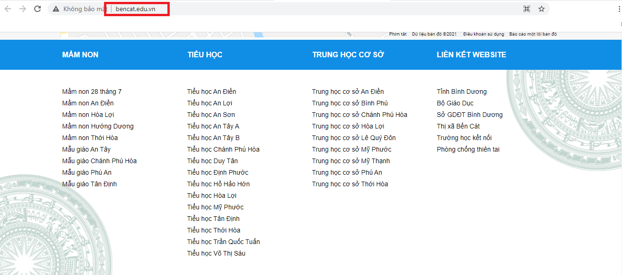Visit the Tỉnh Bình Dương website link
The image size is (622, 275).
(x=462, y=92)
